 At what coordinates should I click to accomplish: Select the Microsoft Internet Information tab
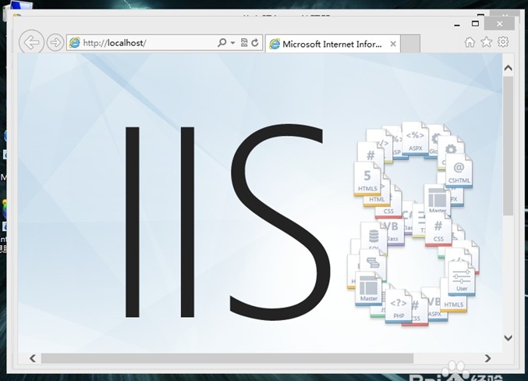coord(333,44)
